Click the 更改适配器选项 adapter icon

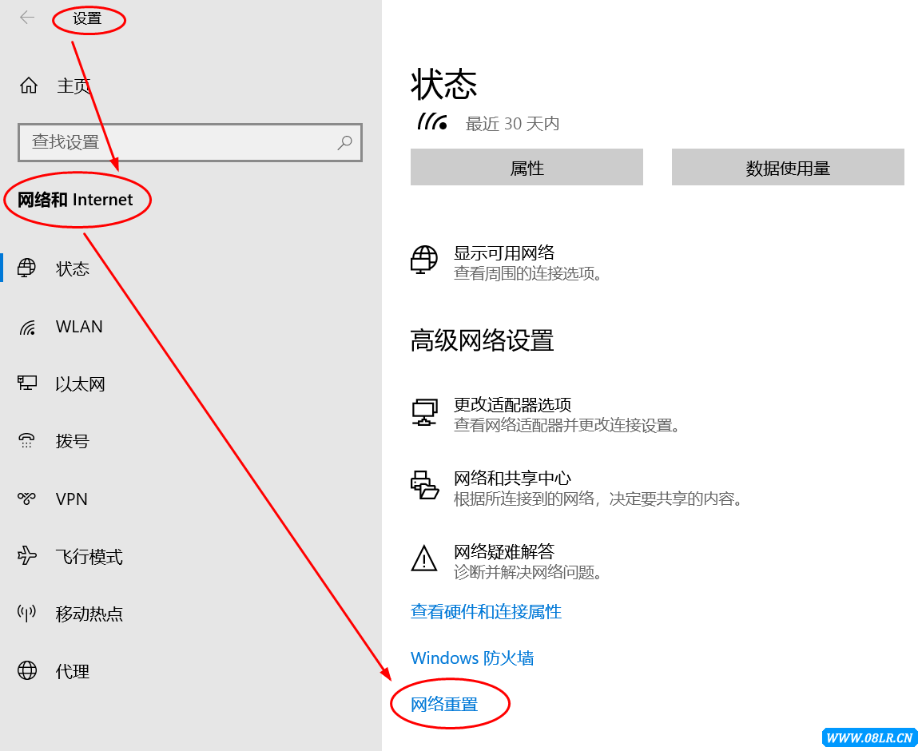(424, 411)
